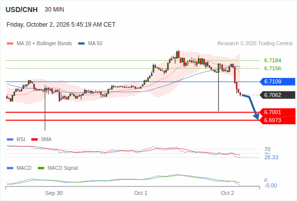Viewport: 297px width, 201px height.
Task: Click the red 6.6973 support price tag
Action: [277, 120]
